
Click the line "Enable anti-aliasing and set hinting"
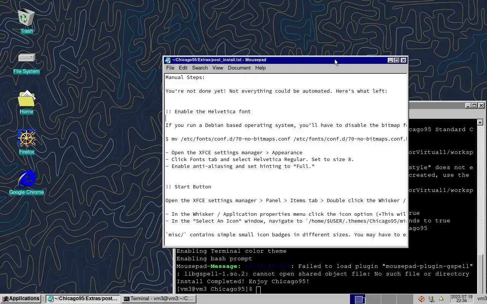tap(240, 166)
